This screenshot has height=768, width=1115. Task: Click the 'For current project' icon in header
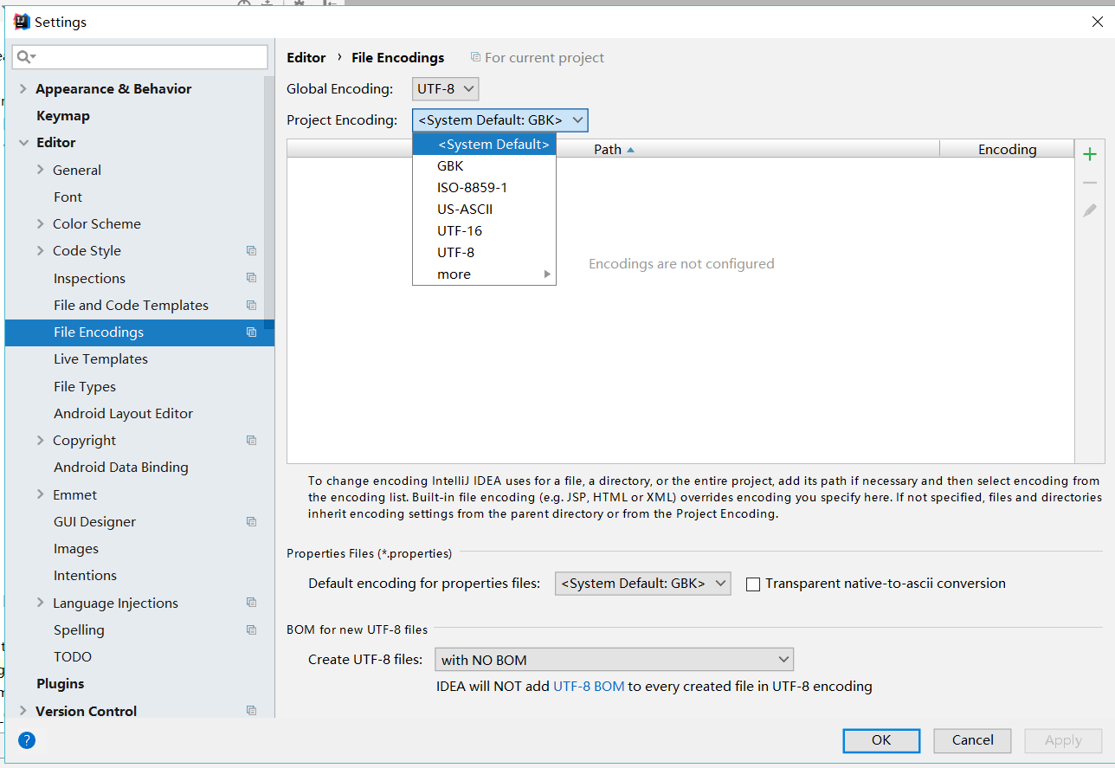475,57
